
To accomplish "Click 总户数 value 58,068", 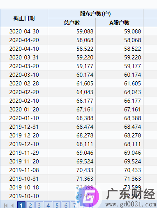I will pyautogui.click(x=85, y=40).
